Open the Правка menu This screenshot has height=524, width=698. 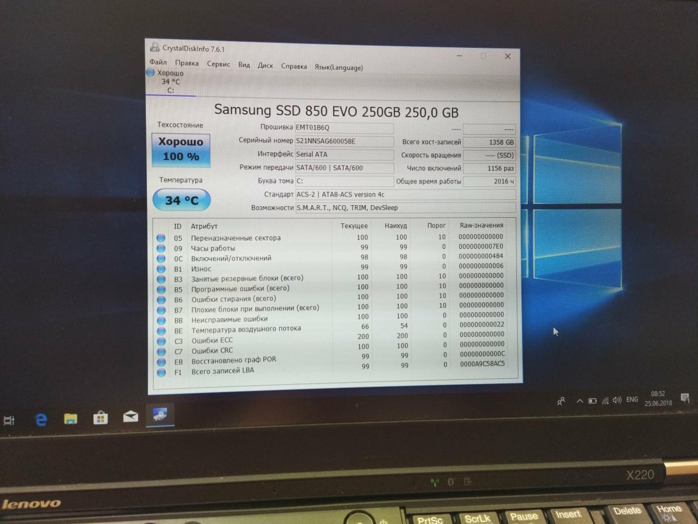point(186,63)
